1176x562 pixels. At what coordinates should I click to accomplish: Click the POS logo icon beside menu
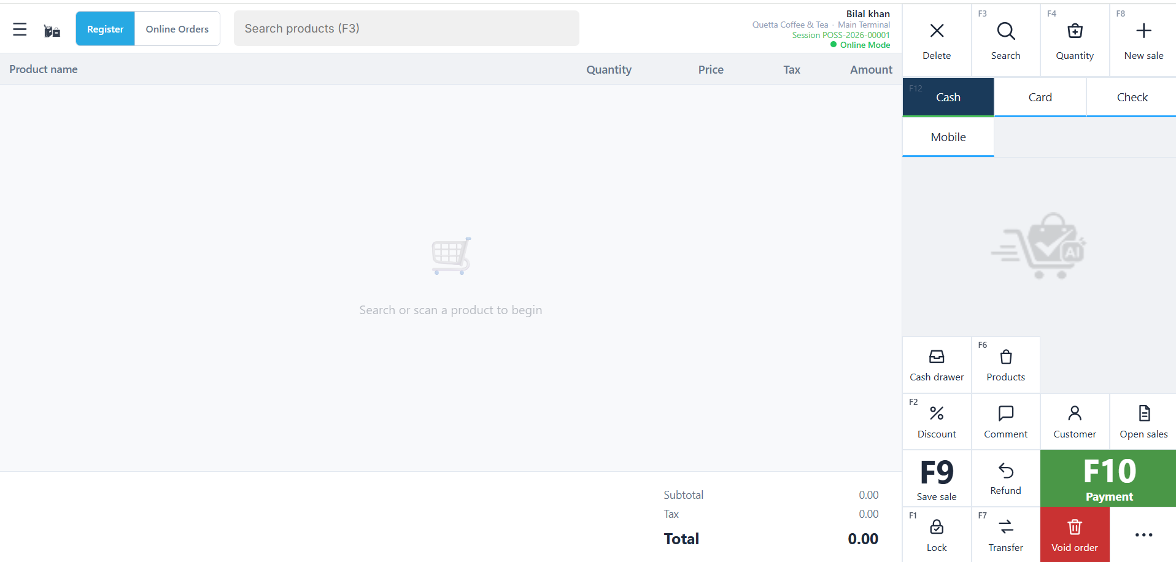52,31
